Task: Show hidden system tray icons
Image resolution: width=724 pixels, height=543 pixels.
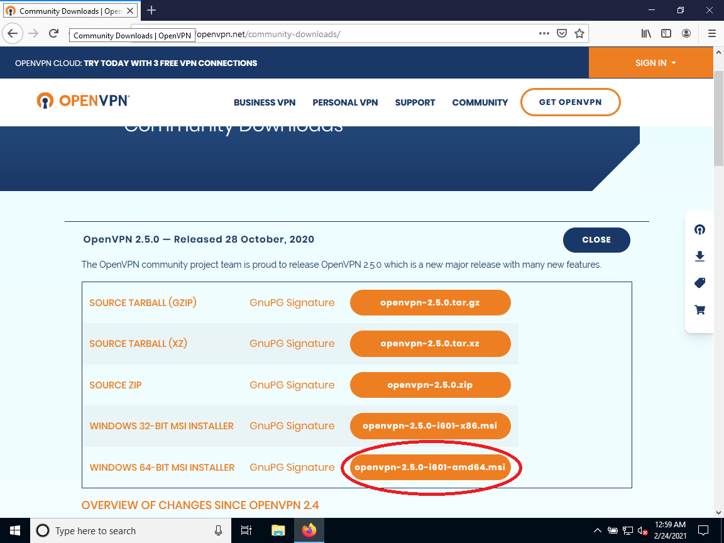Action: 597,530
